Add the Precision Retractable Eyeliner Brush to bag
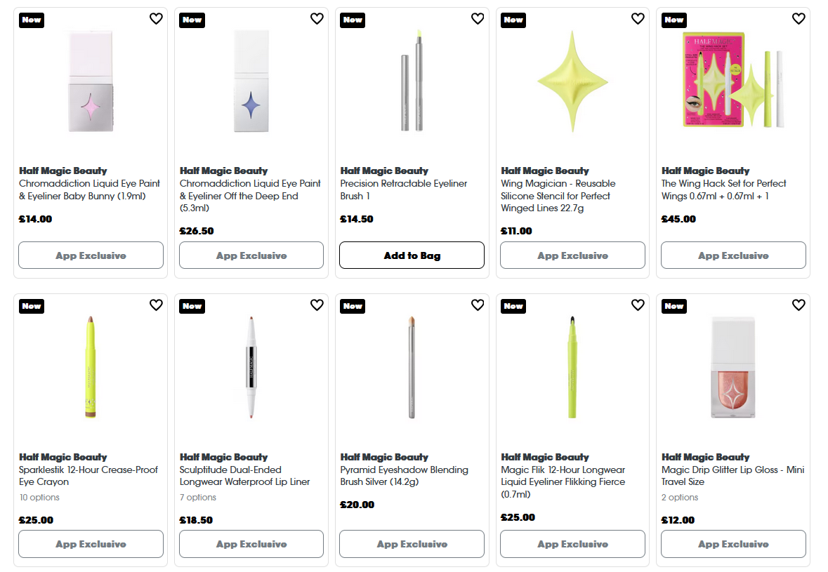The height and width of the screenshot is (572, 828). click(x=412, y=255)
